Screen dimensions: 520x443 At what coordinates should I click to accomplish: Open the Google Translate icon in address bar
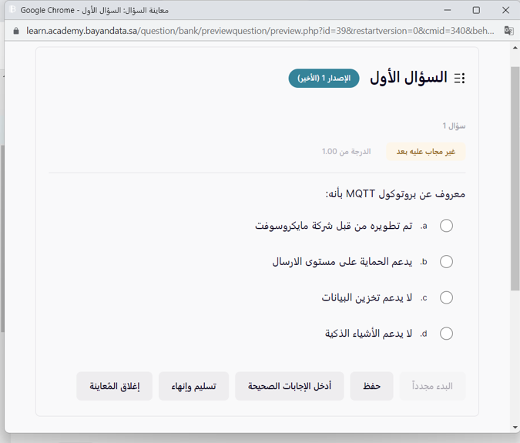tap(508, 31)
